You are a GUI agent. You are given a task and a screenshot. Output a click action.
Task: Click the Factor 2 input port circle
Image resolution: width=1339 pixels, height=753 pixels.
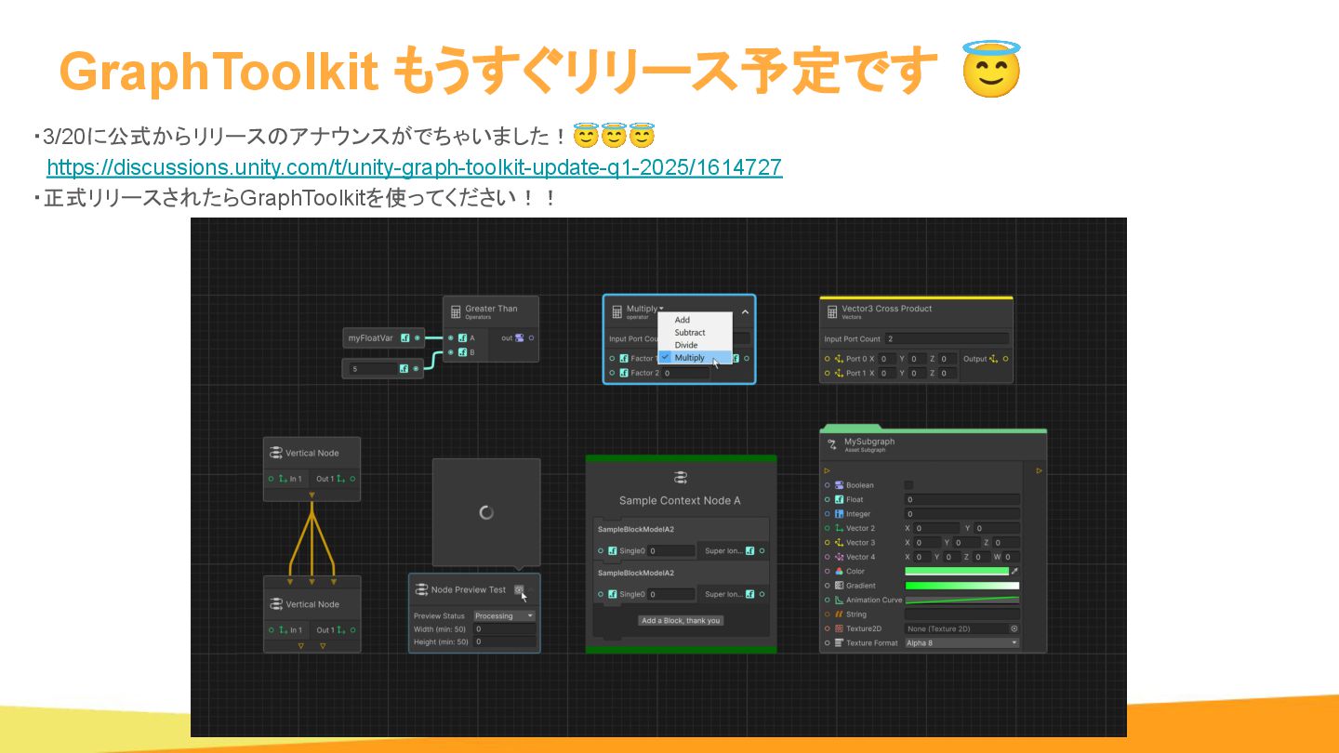(612, 373)
